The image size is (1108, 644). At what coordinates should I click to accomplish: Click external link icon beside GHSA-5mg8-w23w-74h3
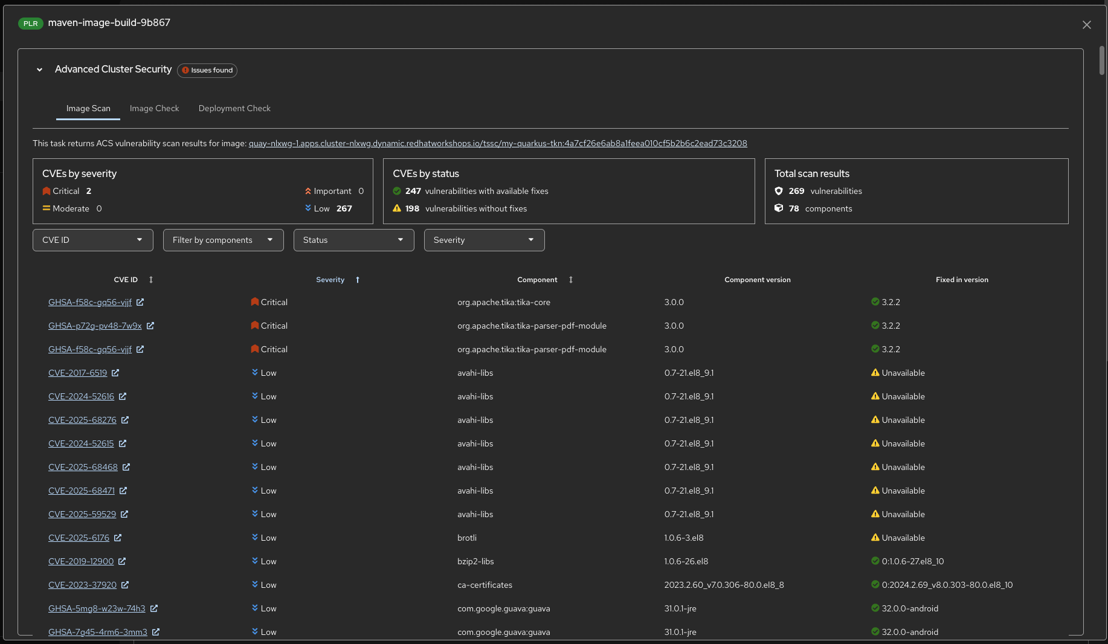click(154, 608)
